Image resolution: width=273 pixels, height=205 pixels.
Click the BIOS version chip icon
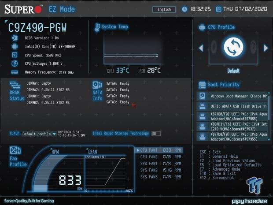click(15, 38)
